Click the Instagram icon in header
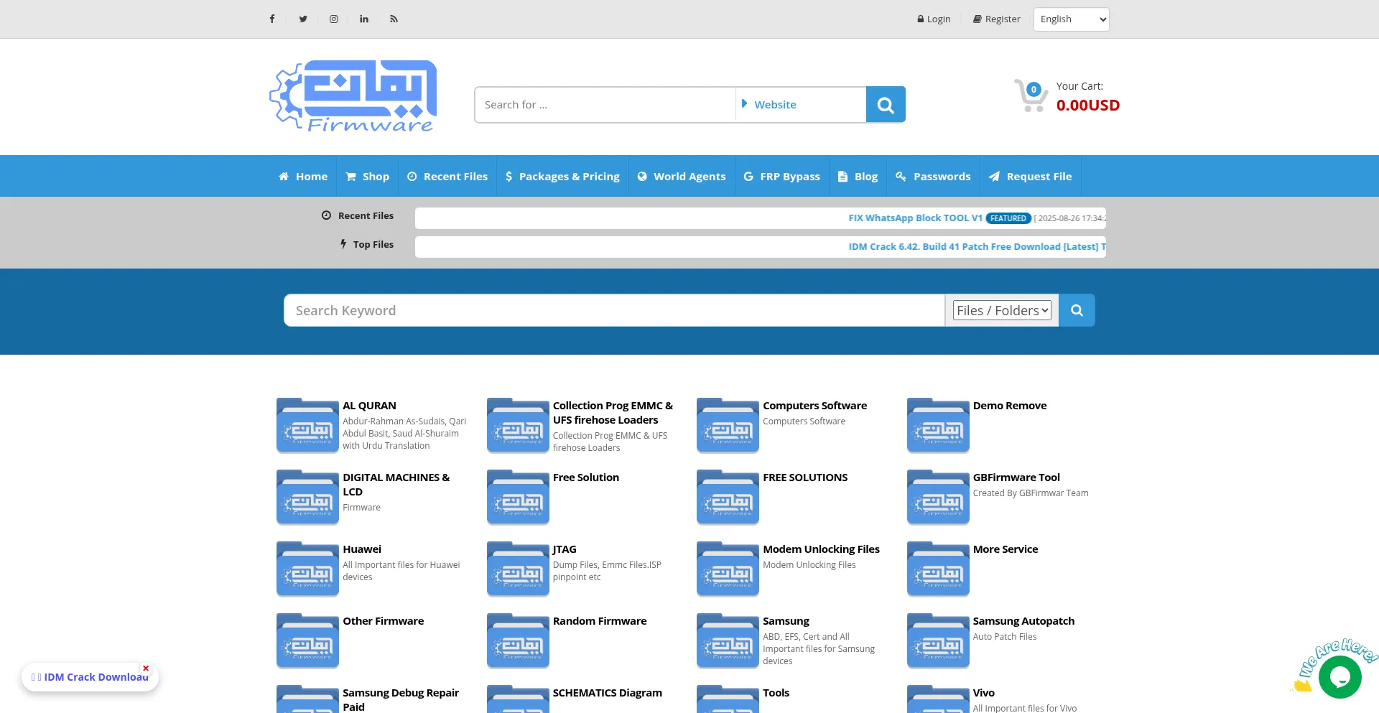 point(334,19)
